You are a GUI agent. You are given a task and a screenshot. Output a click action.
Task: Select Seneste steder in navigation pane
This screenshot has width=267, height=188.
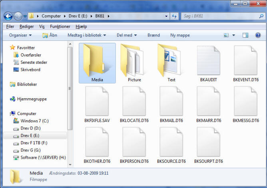pyautogui.click(x=34, y=62)
